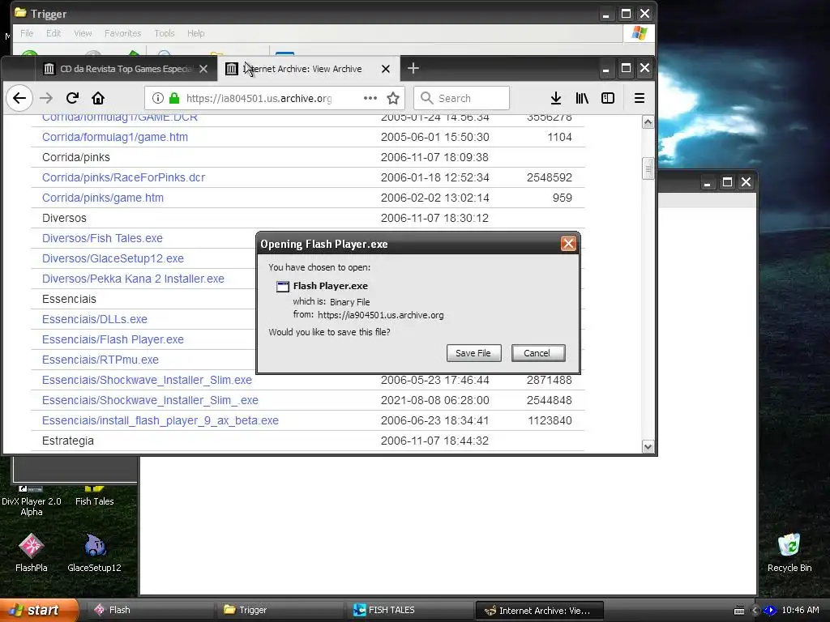Open Help menu in Trigger window
The width and height of the screenshot is (830, 622).
pyautogui.click(x=195, y=33)
